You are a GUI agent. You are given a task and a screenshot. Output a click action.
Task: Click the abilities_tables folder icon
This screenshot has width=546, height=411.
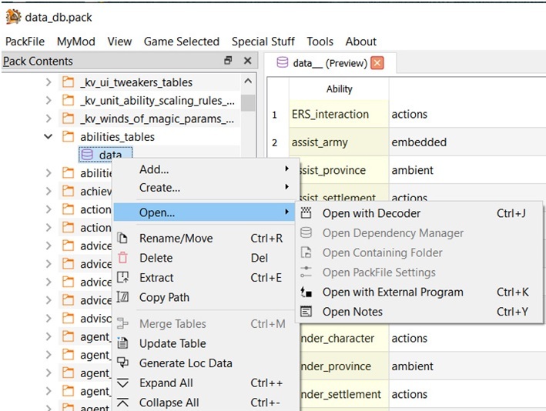tap(68, 136)
